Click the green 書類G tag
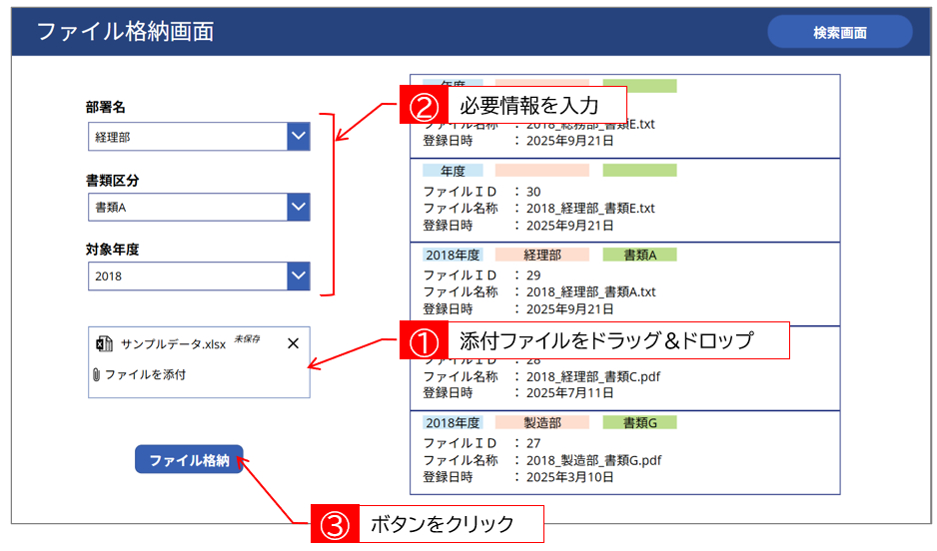937x551 pixels. point(639,422)
